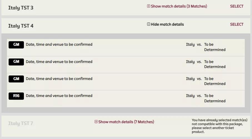Expand Show match details (3 Matches)
This screenshot has height=139, width=252.
pos(179,6)
